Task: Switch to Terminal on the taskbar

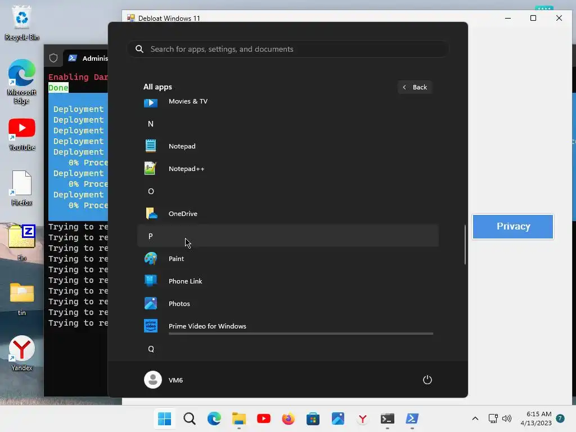Action: pyautogui.click(x=388, y=418)
